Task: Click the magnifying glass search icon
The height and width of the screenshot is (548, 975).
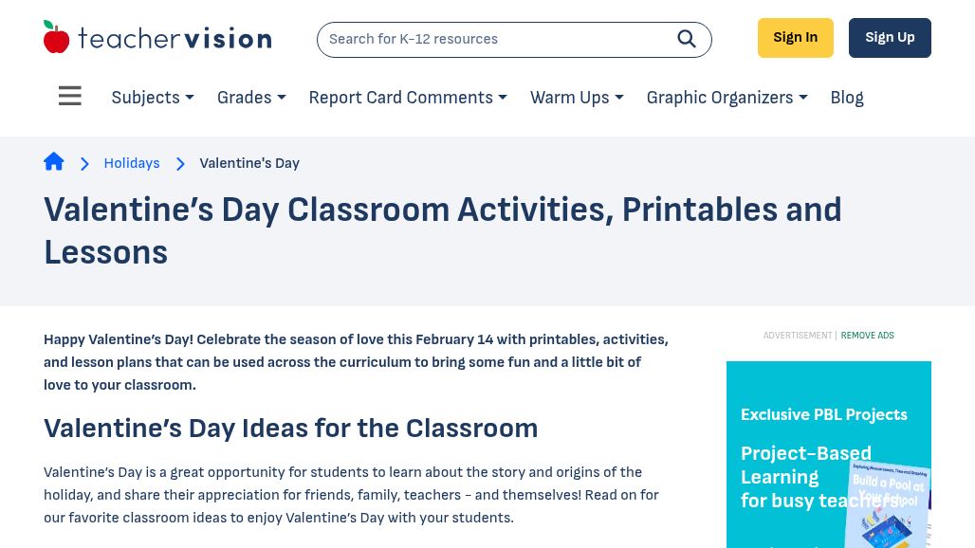Action: (687, 39)
